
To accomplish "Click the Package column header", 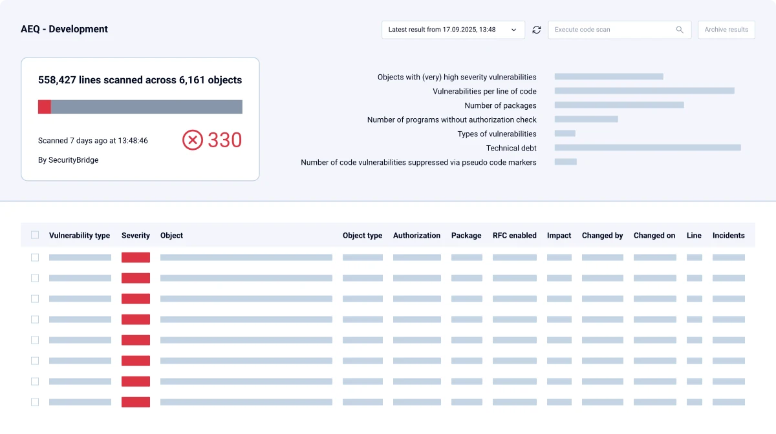I will (x=466, y=236).
